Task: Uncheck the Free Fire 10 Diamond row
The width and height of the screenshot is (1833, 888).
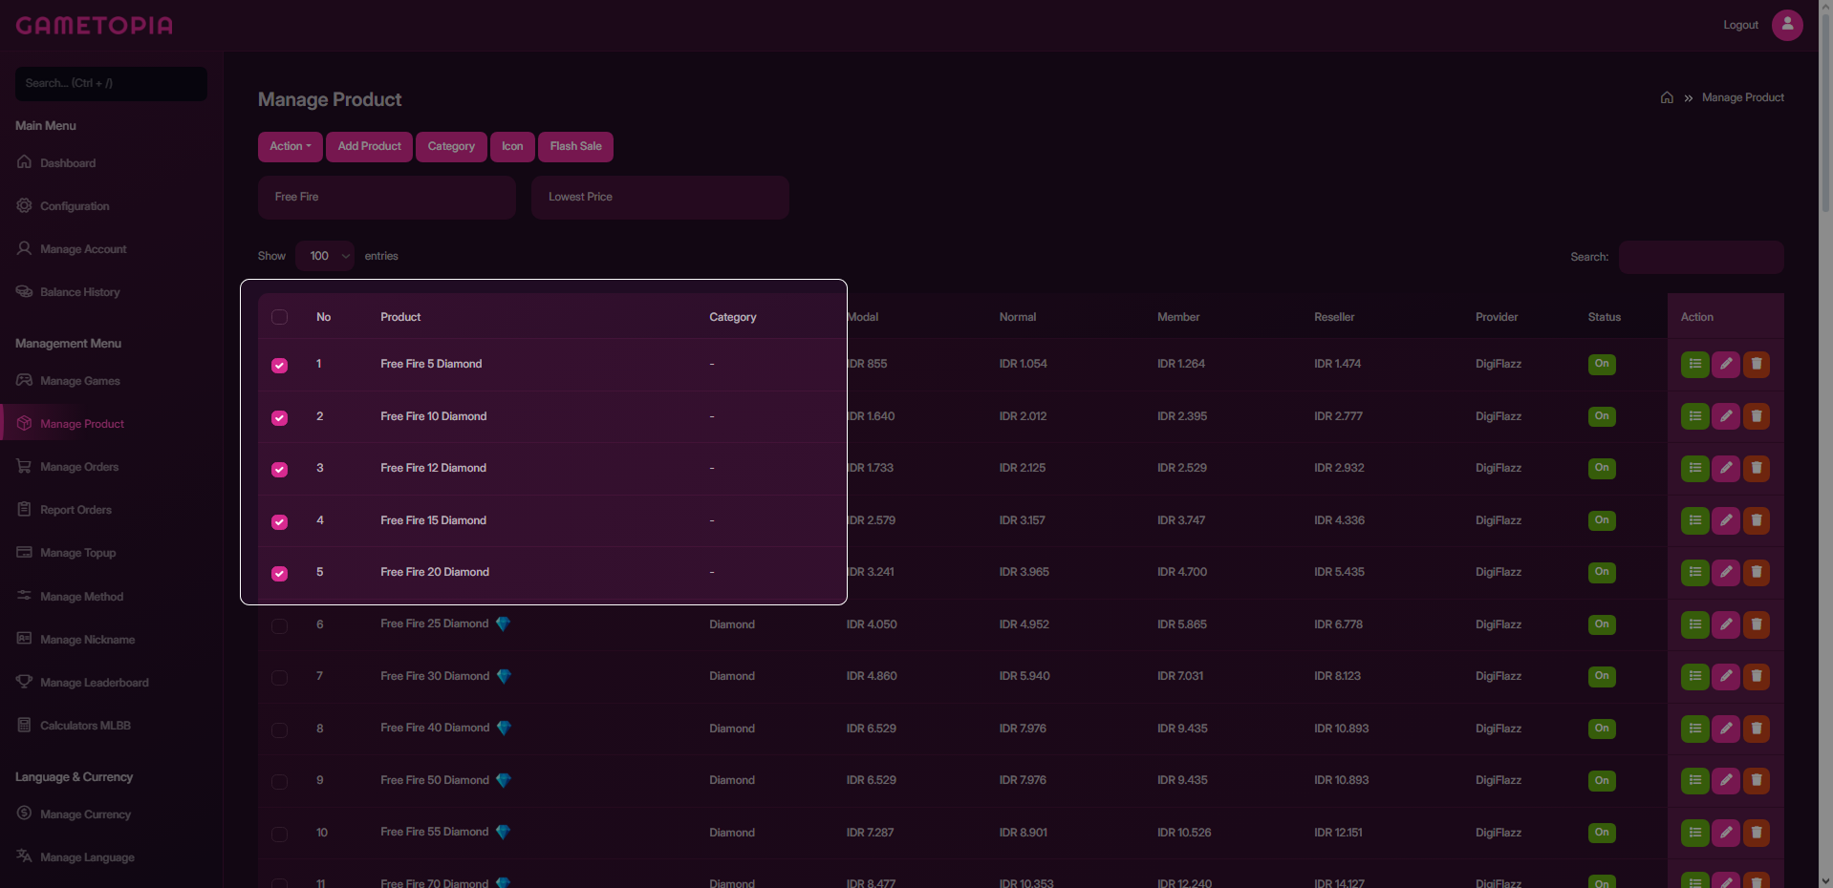Action: 279,418
